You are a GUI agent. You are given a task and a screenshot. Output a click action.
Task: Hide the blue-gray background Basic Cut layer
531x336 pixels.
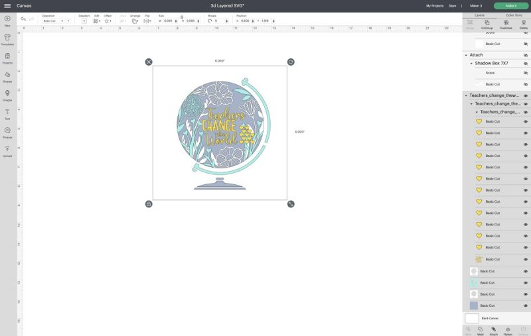(x=526, y=306)
